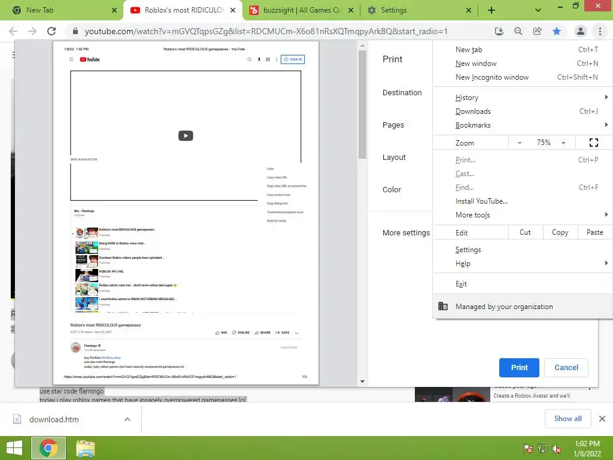Image resolution: width=613 pixels, height=460 pixels.
Task: Reload the YouTube page
Action: [x=51, y=31]
